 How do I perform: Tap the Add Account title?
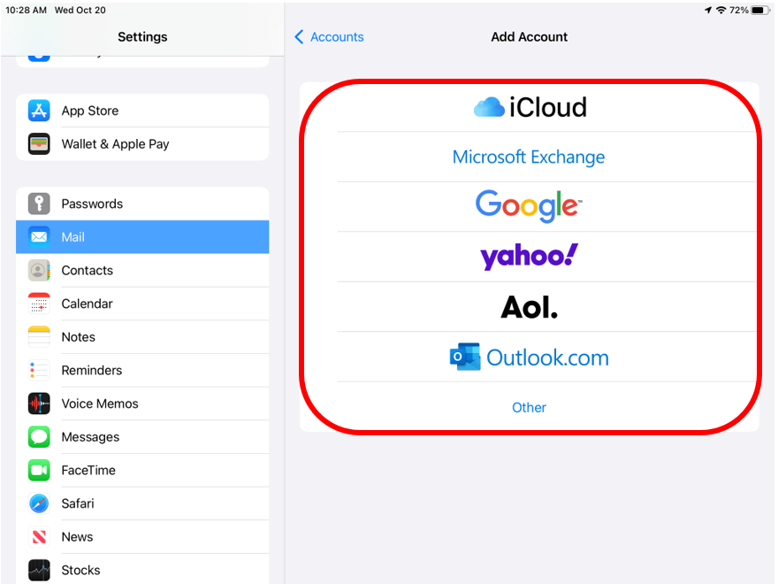(529, 37)
